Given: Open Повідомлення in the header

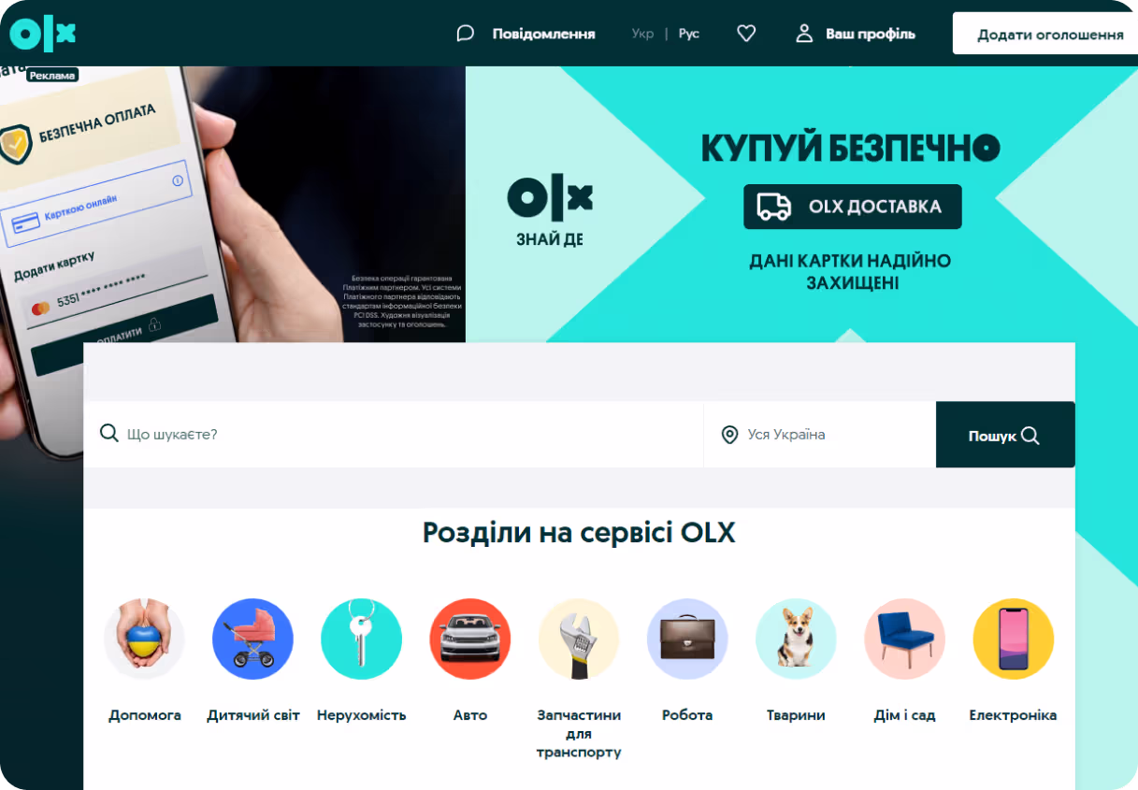Looking at the screenshot, I should pos(527,34).
